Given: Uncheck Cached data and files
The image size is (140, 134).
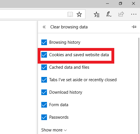Looking at the screenshot, I should click(x=44, y=67).
